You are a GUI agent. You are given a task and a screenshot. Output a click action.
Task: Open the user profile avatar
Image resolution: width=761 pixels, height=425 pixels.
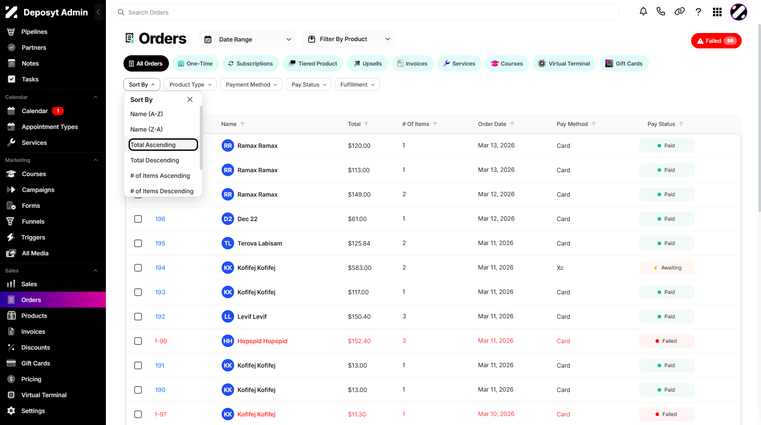739,12
